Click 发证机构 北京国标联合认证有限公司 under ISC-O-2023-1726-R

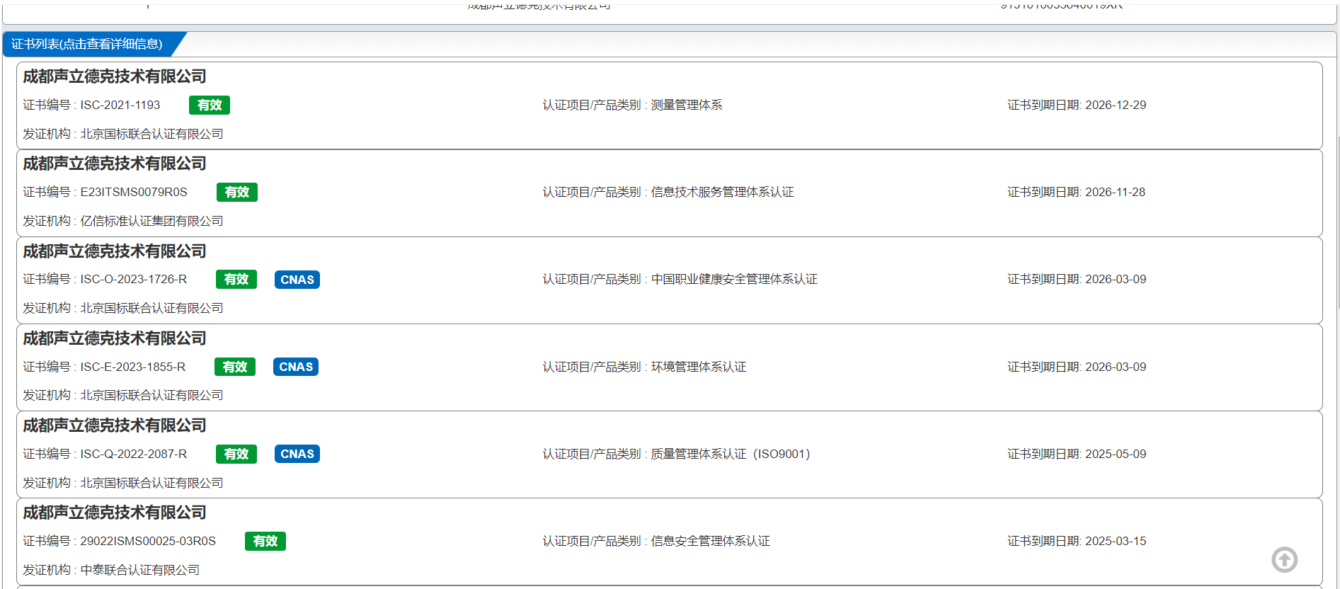click(151, 308)
